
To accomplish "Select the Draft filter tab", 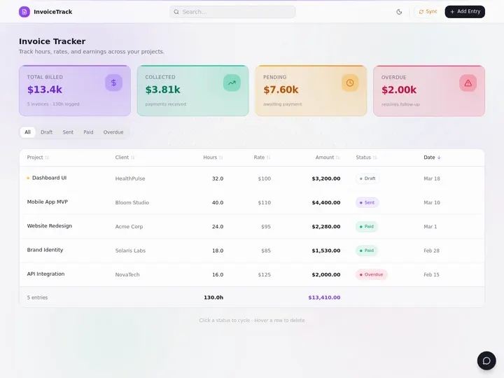I will (x=47, y=132).
